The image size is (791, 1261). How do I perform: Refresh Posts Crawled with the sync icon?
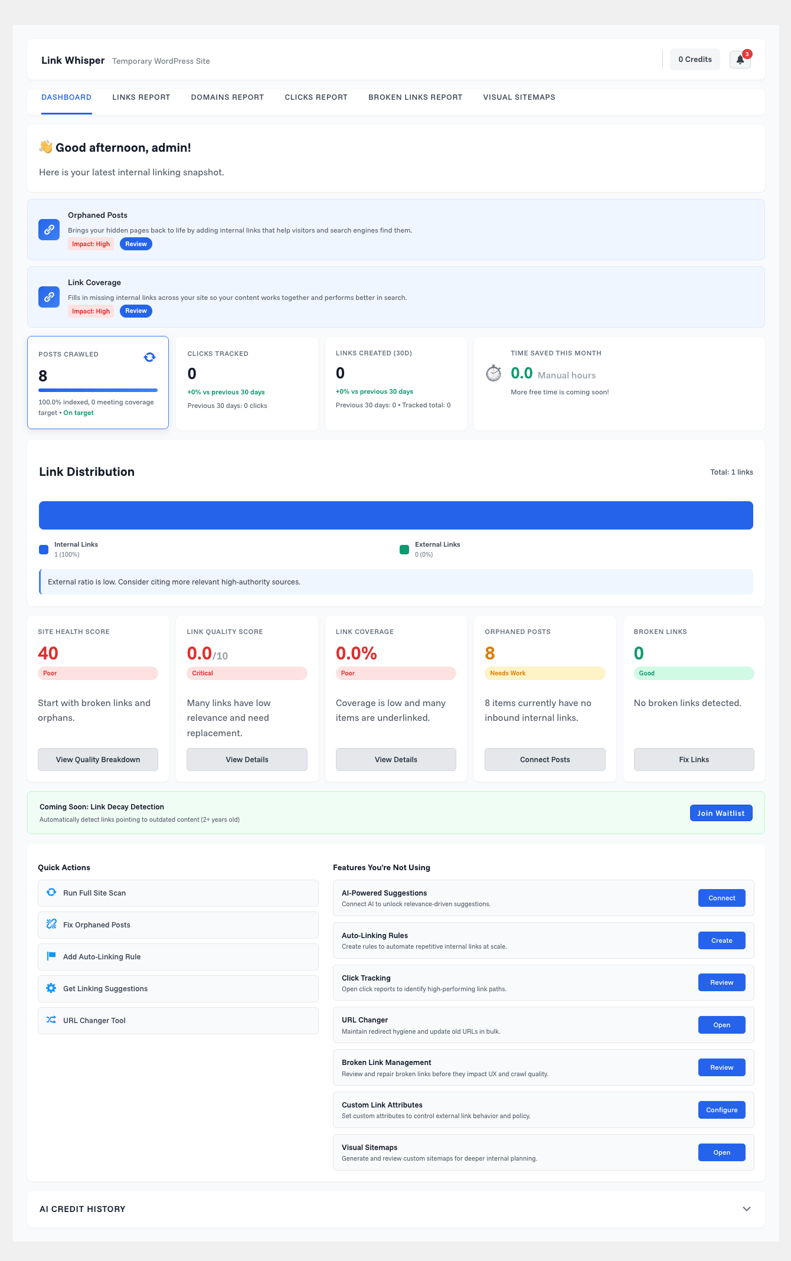click(150, 357)
